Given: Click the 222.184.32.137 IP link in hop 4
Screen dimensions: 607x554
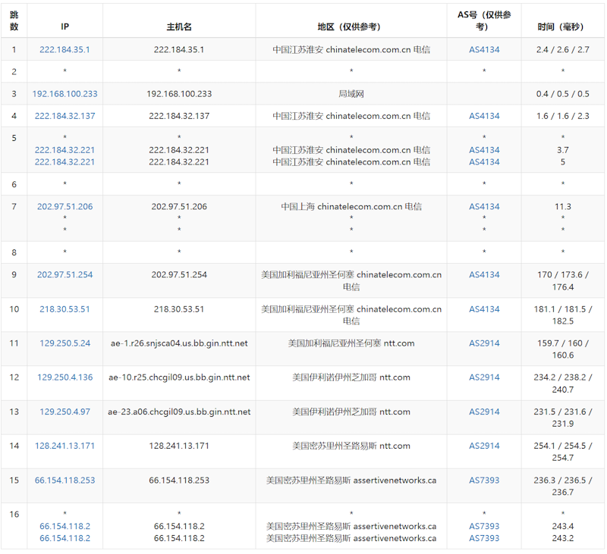Looking at the screenshot, I should click(x=64, y=116).
